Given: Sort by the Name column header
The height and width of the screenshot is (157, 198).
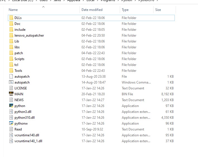Looking at the screenshot, I should coord(13,10).
